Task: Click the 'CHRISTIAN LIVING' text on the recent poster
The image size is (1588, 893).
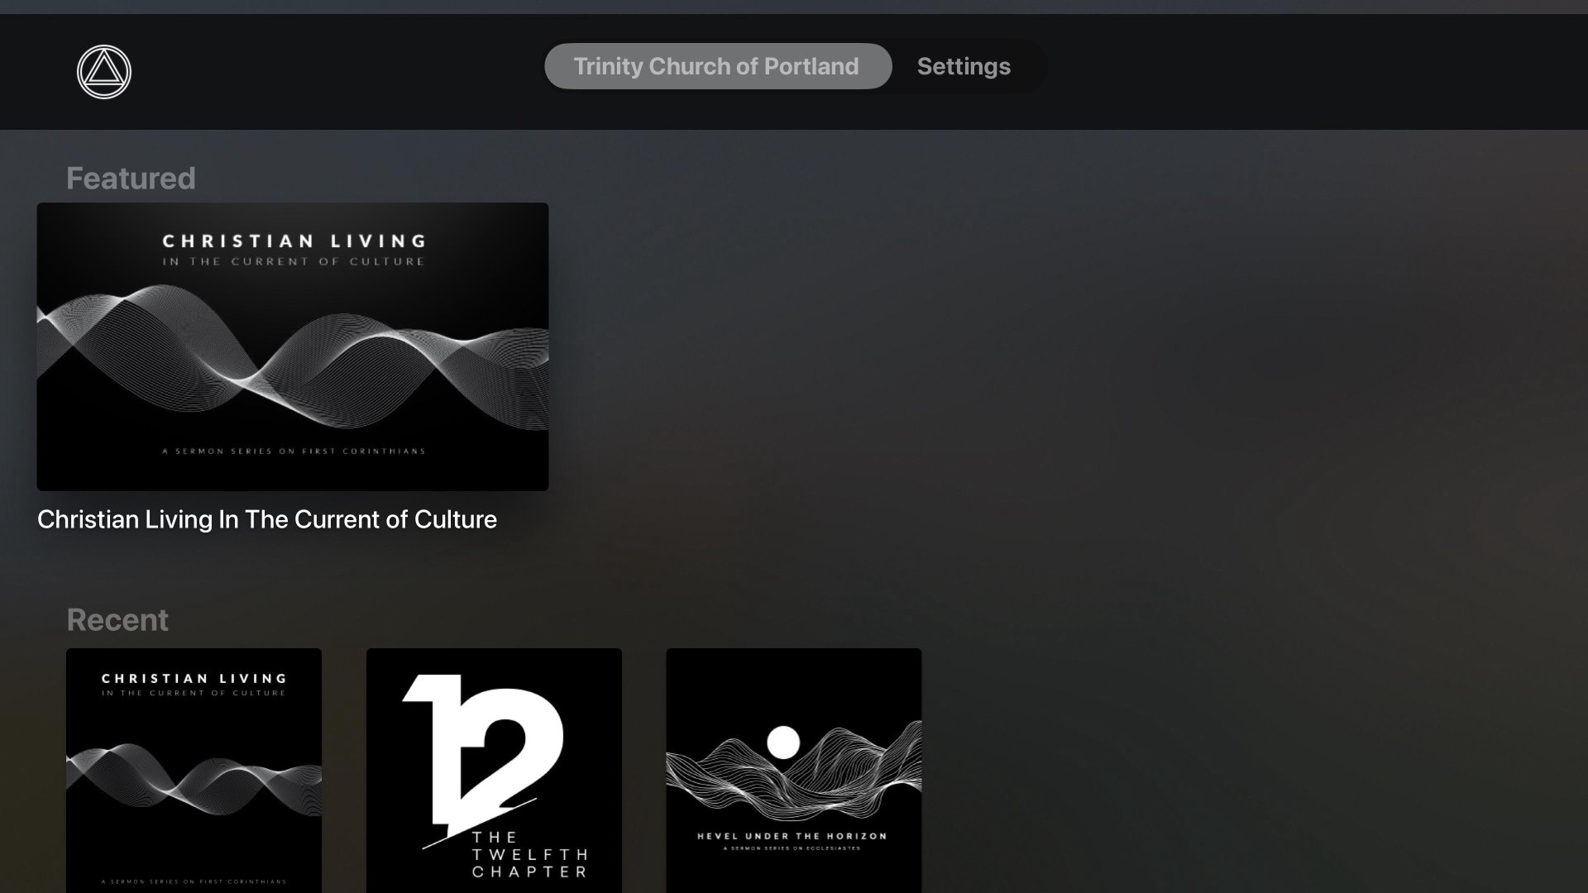Action: [x=194, y=679]
